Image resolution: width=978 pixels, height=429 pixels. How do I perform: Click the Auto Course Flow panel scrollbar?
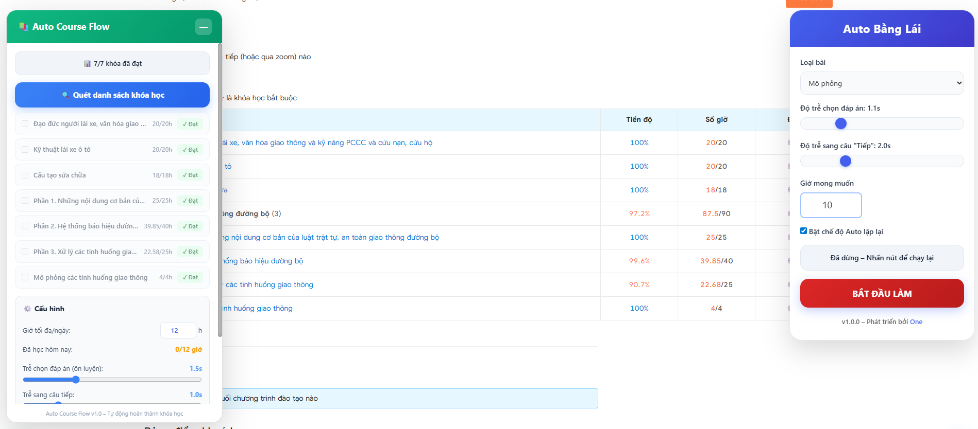220,190
